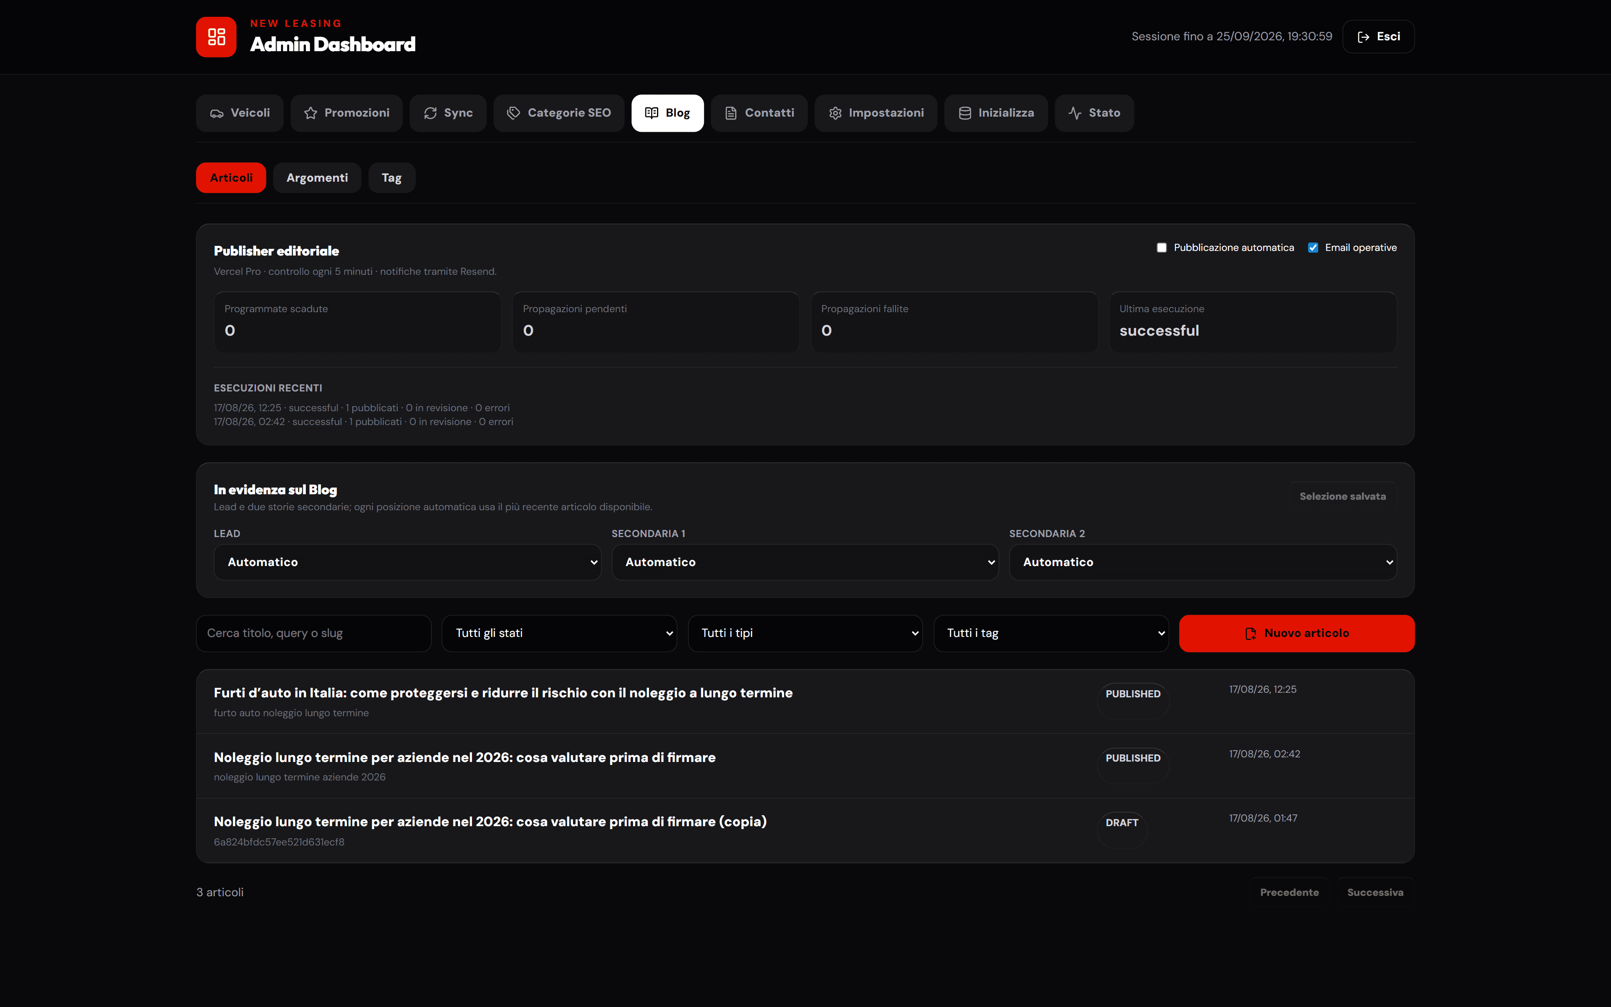Viewport: 1611px width, 1007px height.
Task: Click the star icon on Promozioni tab
Action: click(310, 113)
